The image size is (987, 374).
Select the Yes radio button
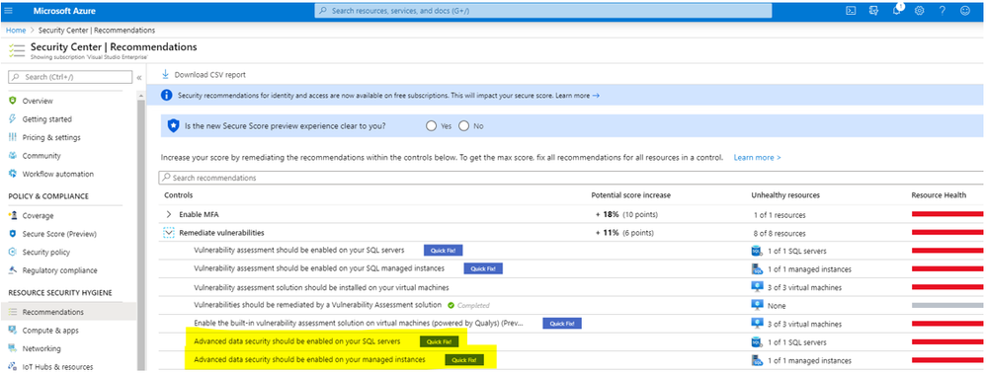[431, 125]
